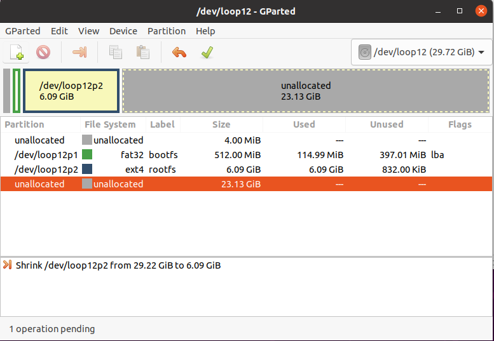Select the small gray unallocated block in map
The image size is (494, 341).
pos(6,91)
